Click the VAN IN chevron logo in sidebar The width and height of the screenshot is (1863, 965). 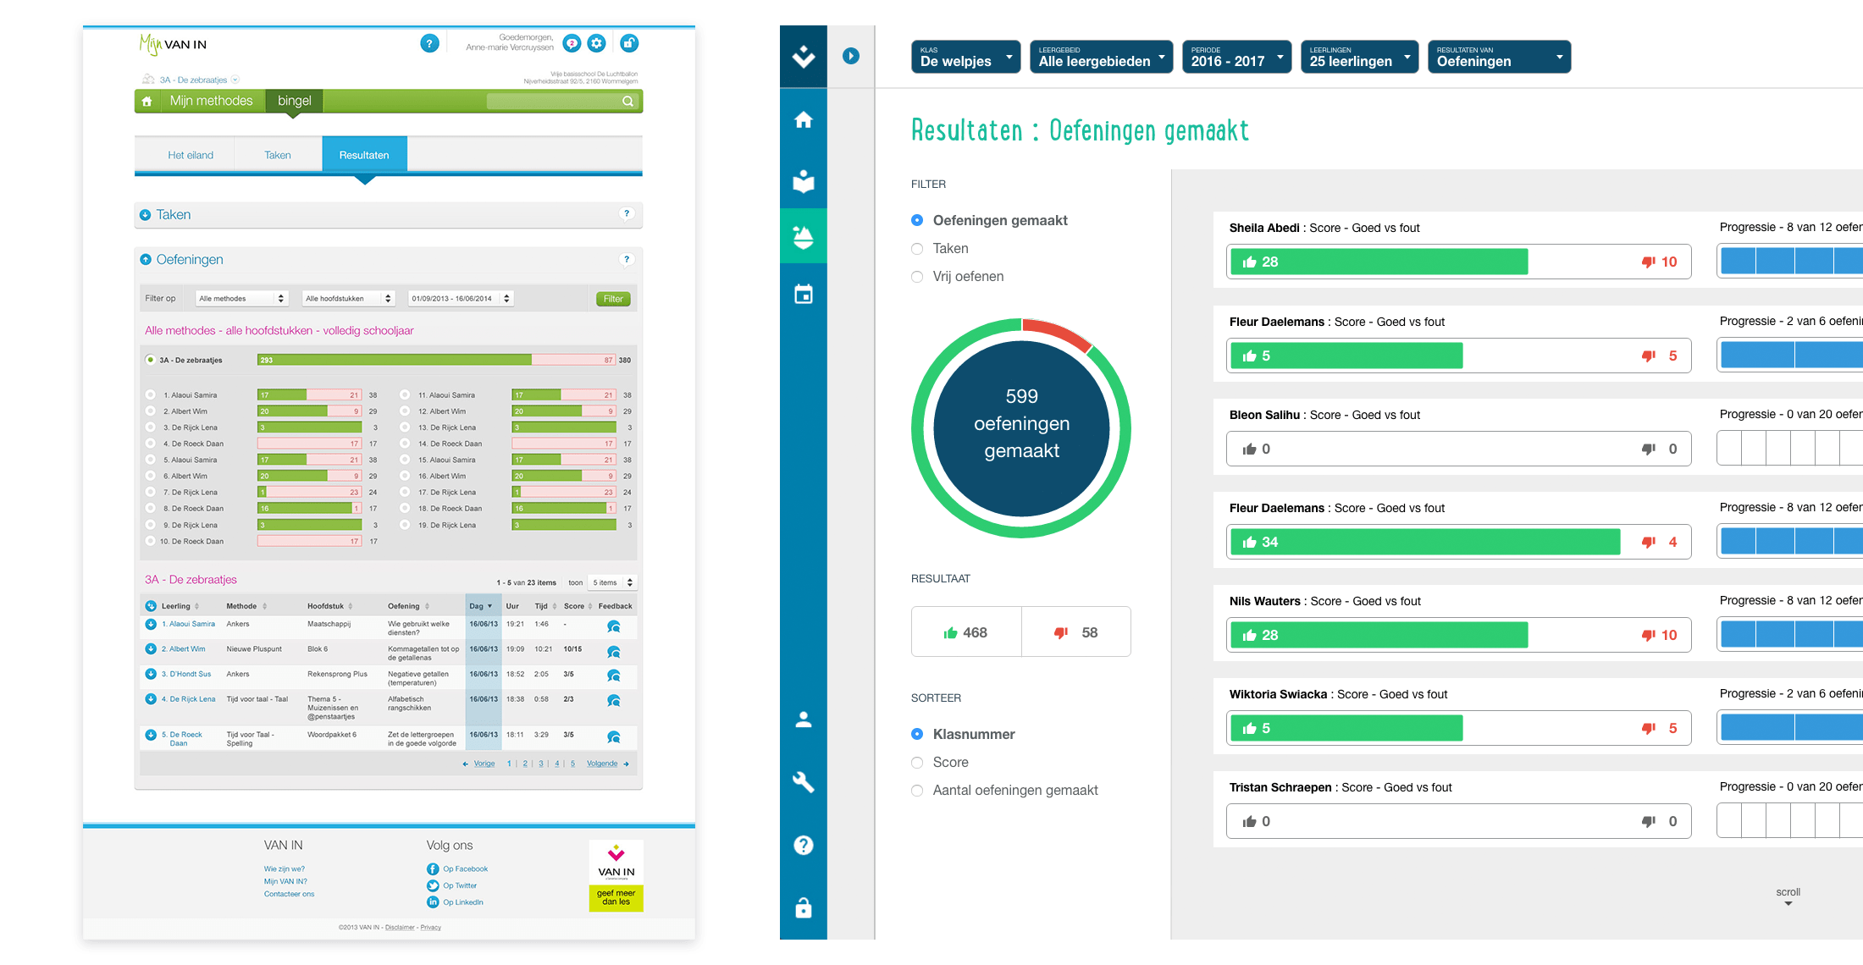(803, 56)
